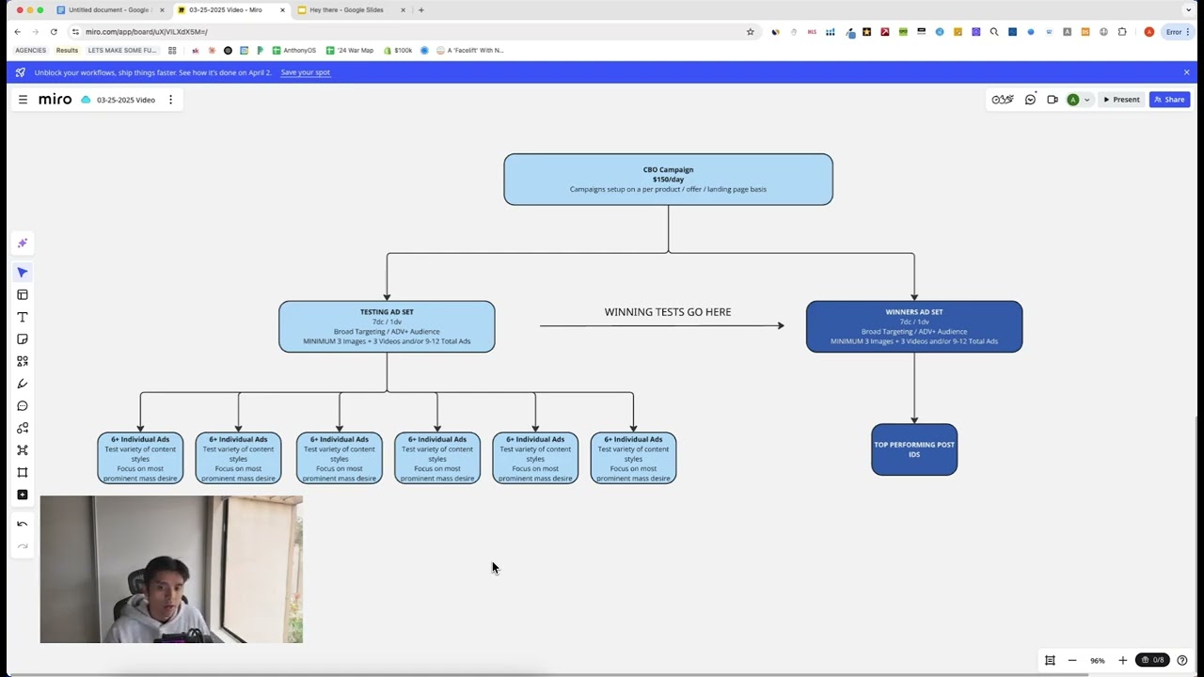Viewport: 1204px width, 677px height.
Task: Open the reactions chat icon
Action: click(1031, 100)
